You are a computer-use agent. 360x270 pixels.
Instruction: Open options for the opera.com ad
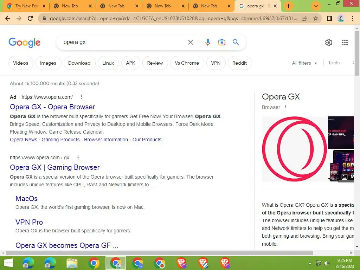tap(82, 97)
